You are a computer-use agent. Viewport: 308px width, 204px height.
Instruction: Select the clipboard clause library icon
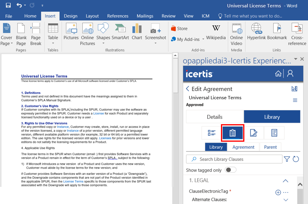pyautogui.click(x=233, y=133)
